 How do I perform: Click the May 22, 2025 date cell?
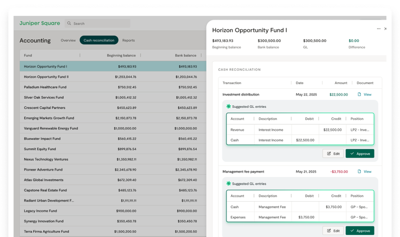(x=306, y=95)
